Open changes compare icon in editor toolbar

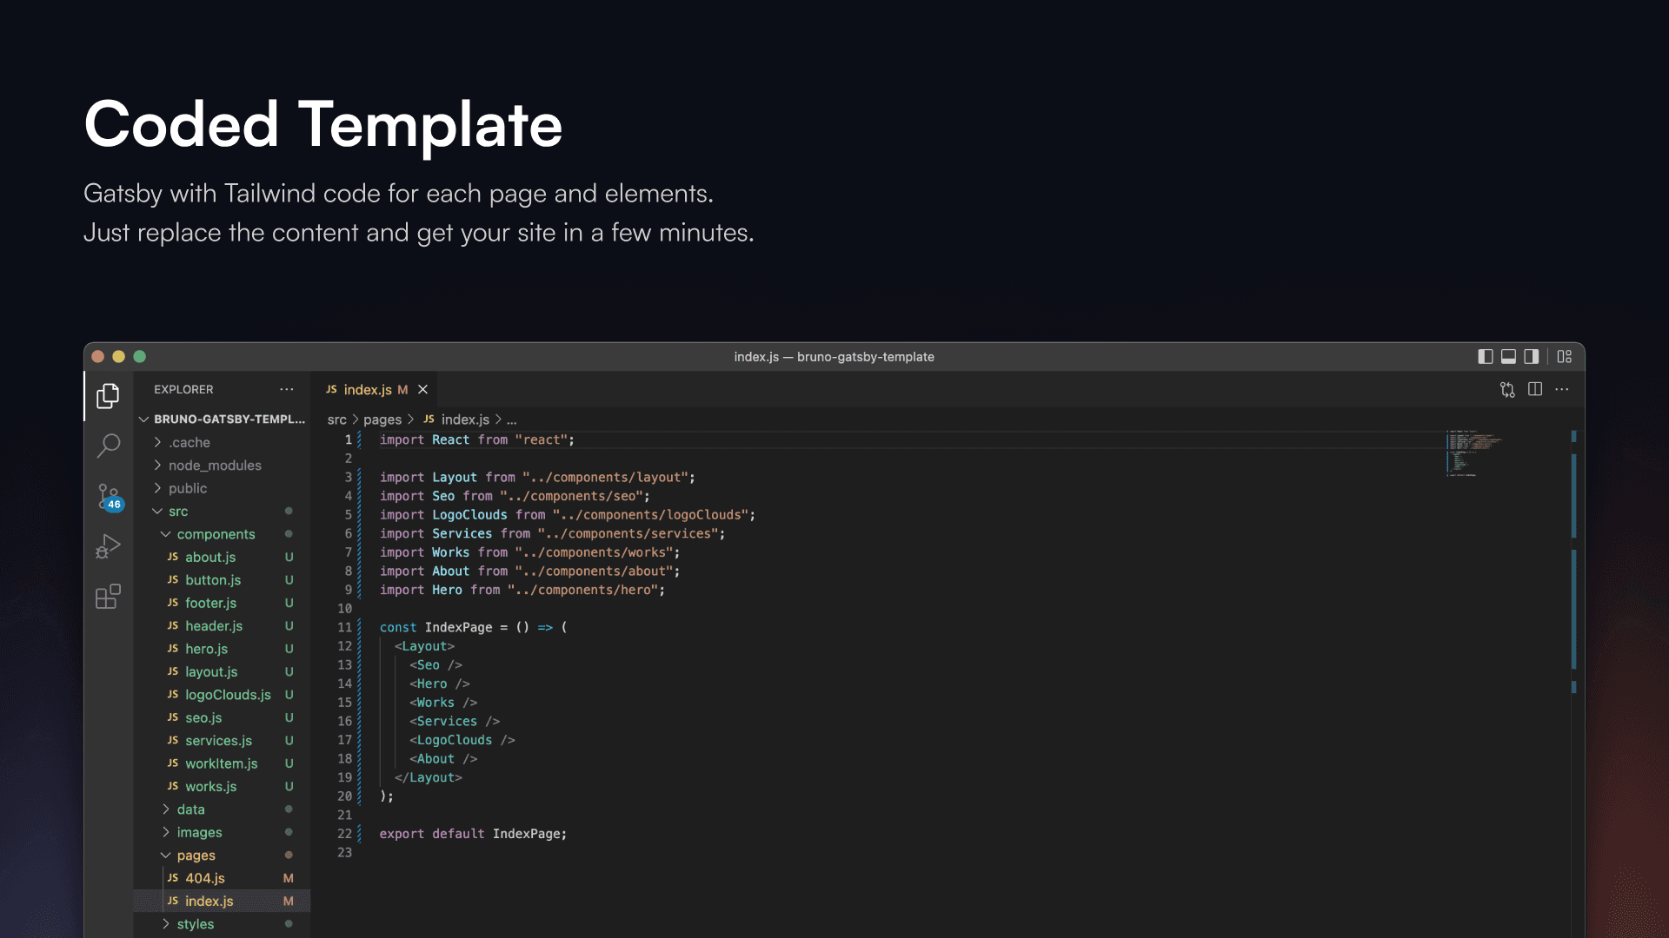[x=1507, y=390]
